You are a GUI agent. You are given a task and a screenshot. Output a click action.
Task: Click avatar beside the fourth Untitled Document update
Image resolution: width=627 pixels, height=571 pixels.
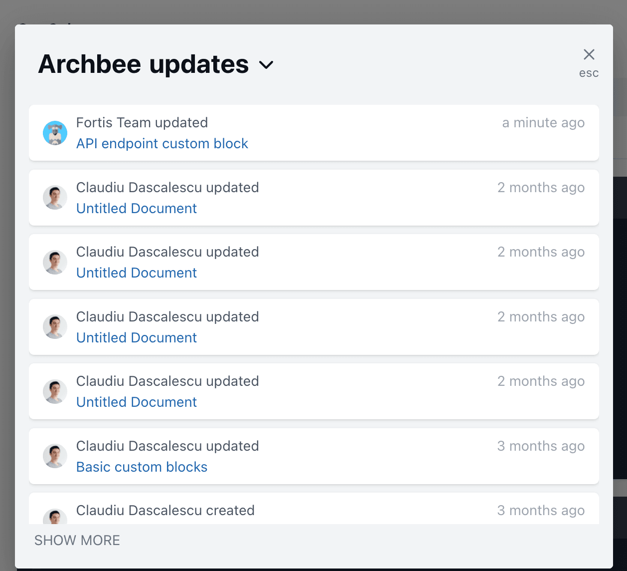click(x=55, y=392)
